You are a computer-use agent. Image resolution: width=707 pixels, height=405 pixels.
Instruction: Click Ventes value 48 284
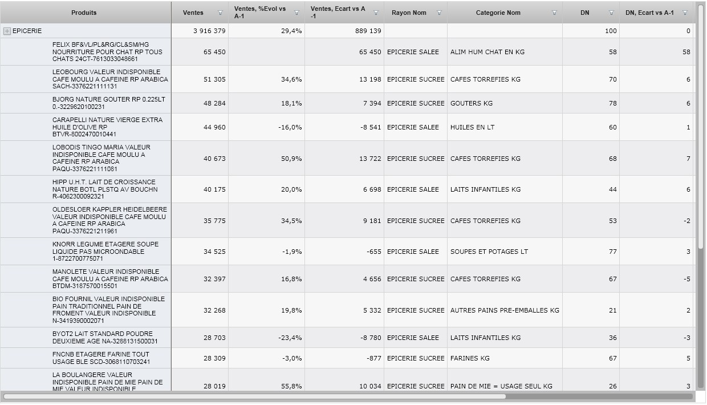pyautogui.click(x=214, y=103)
